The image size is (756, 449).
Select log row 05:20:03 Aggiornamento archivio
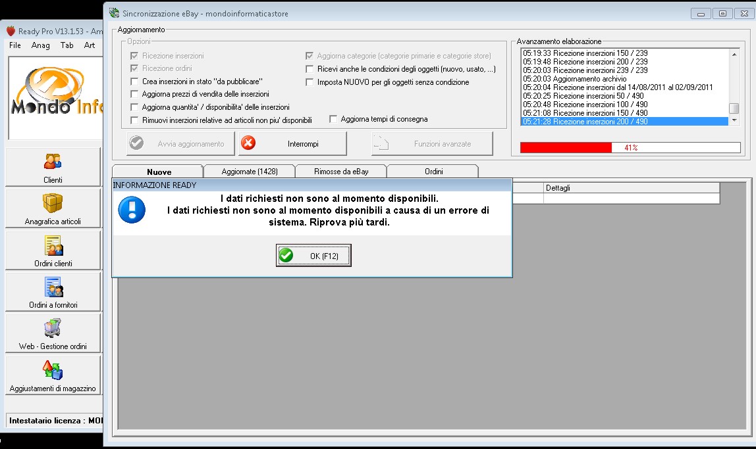(624, 79)
